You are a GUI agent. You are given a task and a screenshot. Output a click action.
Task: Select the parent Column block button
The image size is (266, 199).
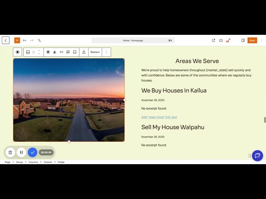point(17,52)
